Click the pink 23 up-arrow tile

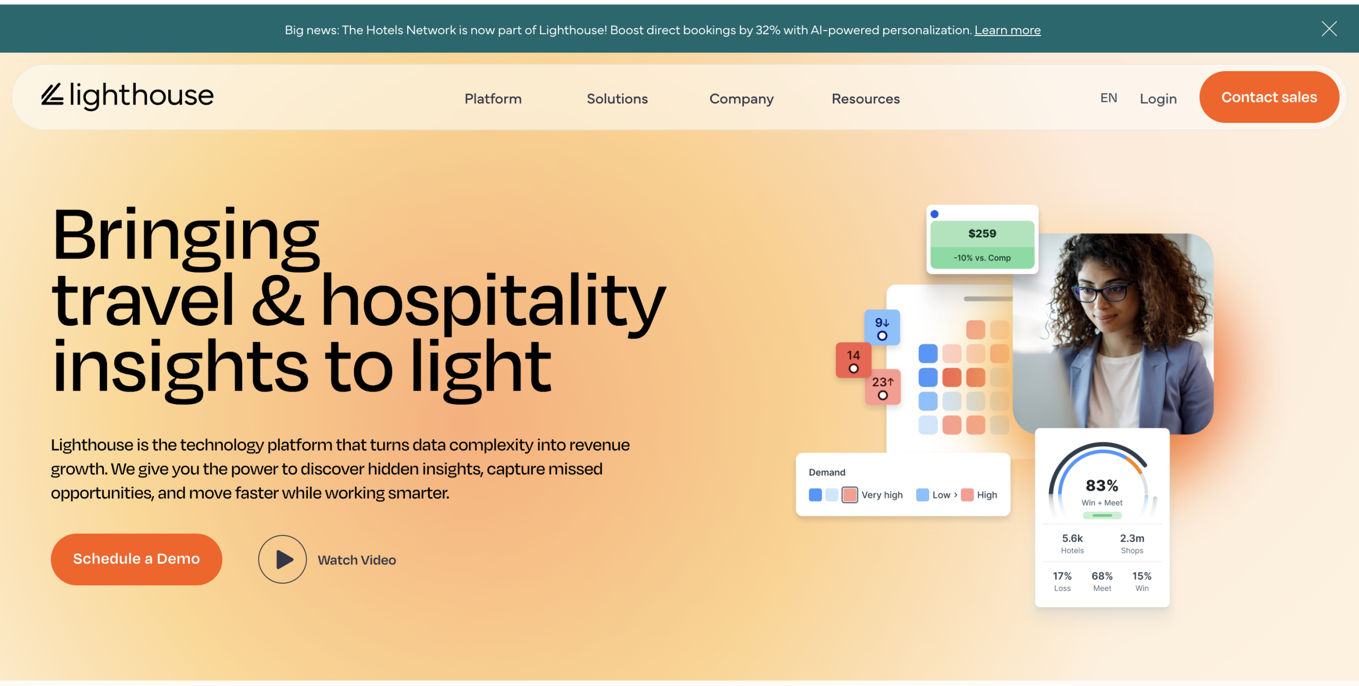[882, 387]
